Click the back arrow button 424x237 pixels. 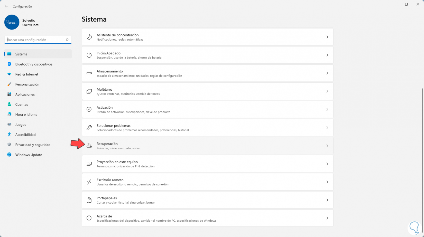6,6
